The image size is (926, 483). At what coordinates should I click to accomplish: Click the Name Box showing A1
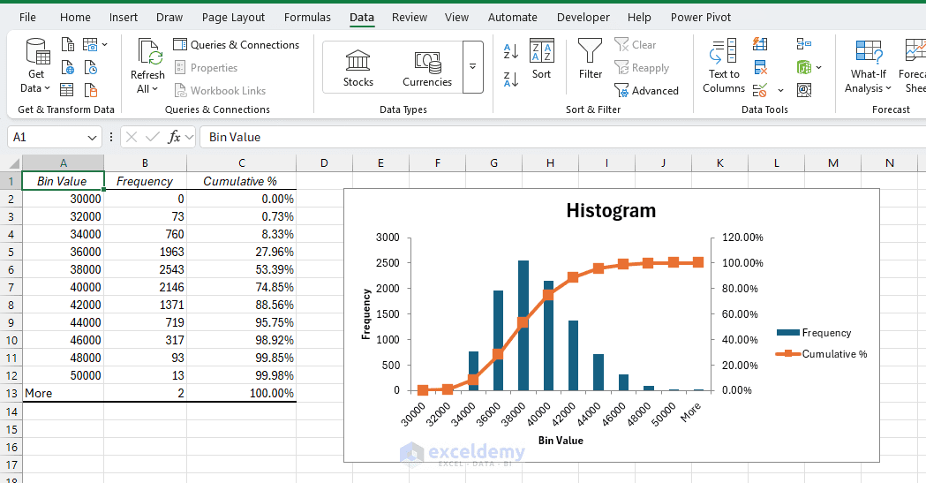pyautogui.click(x=46, y=137)
